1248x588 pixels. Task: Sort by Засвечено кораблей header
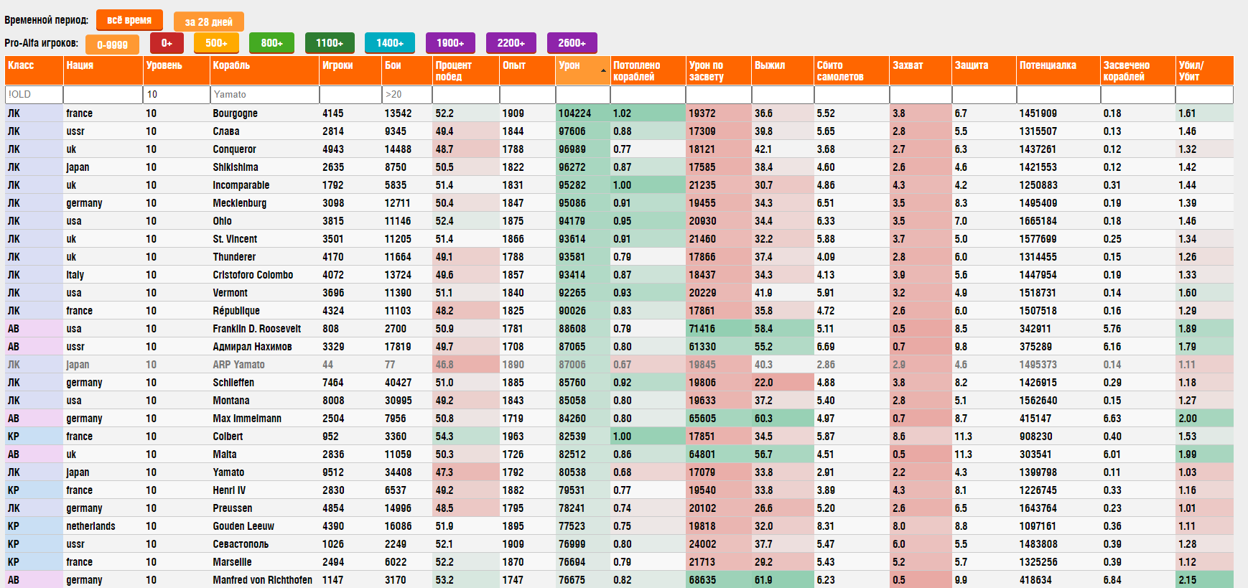[x=1138, y=70]
